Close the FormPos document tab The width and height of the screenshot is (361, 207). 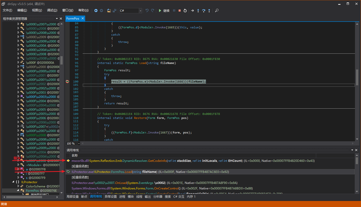click(82, 19)
